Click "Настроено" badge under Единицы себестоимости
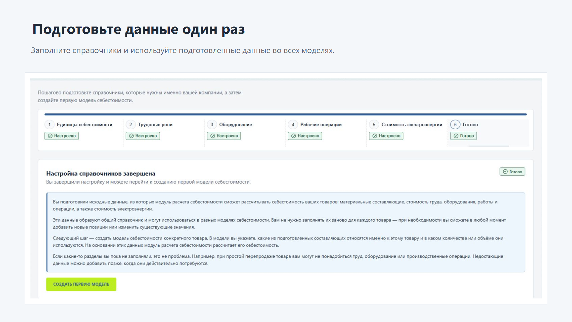Image resolution: width=572 pixels, height=322 pixels. pos(62,136)
